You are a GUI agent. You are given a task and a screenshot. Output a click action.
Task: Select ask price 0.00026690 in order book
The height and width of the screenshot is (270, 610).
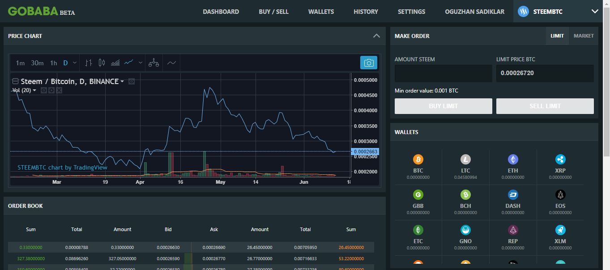(214, 247)
